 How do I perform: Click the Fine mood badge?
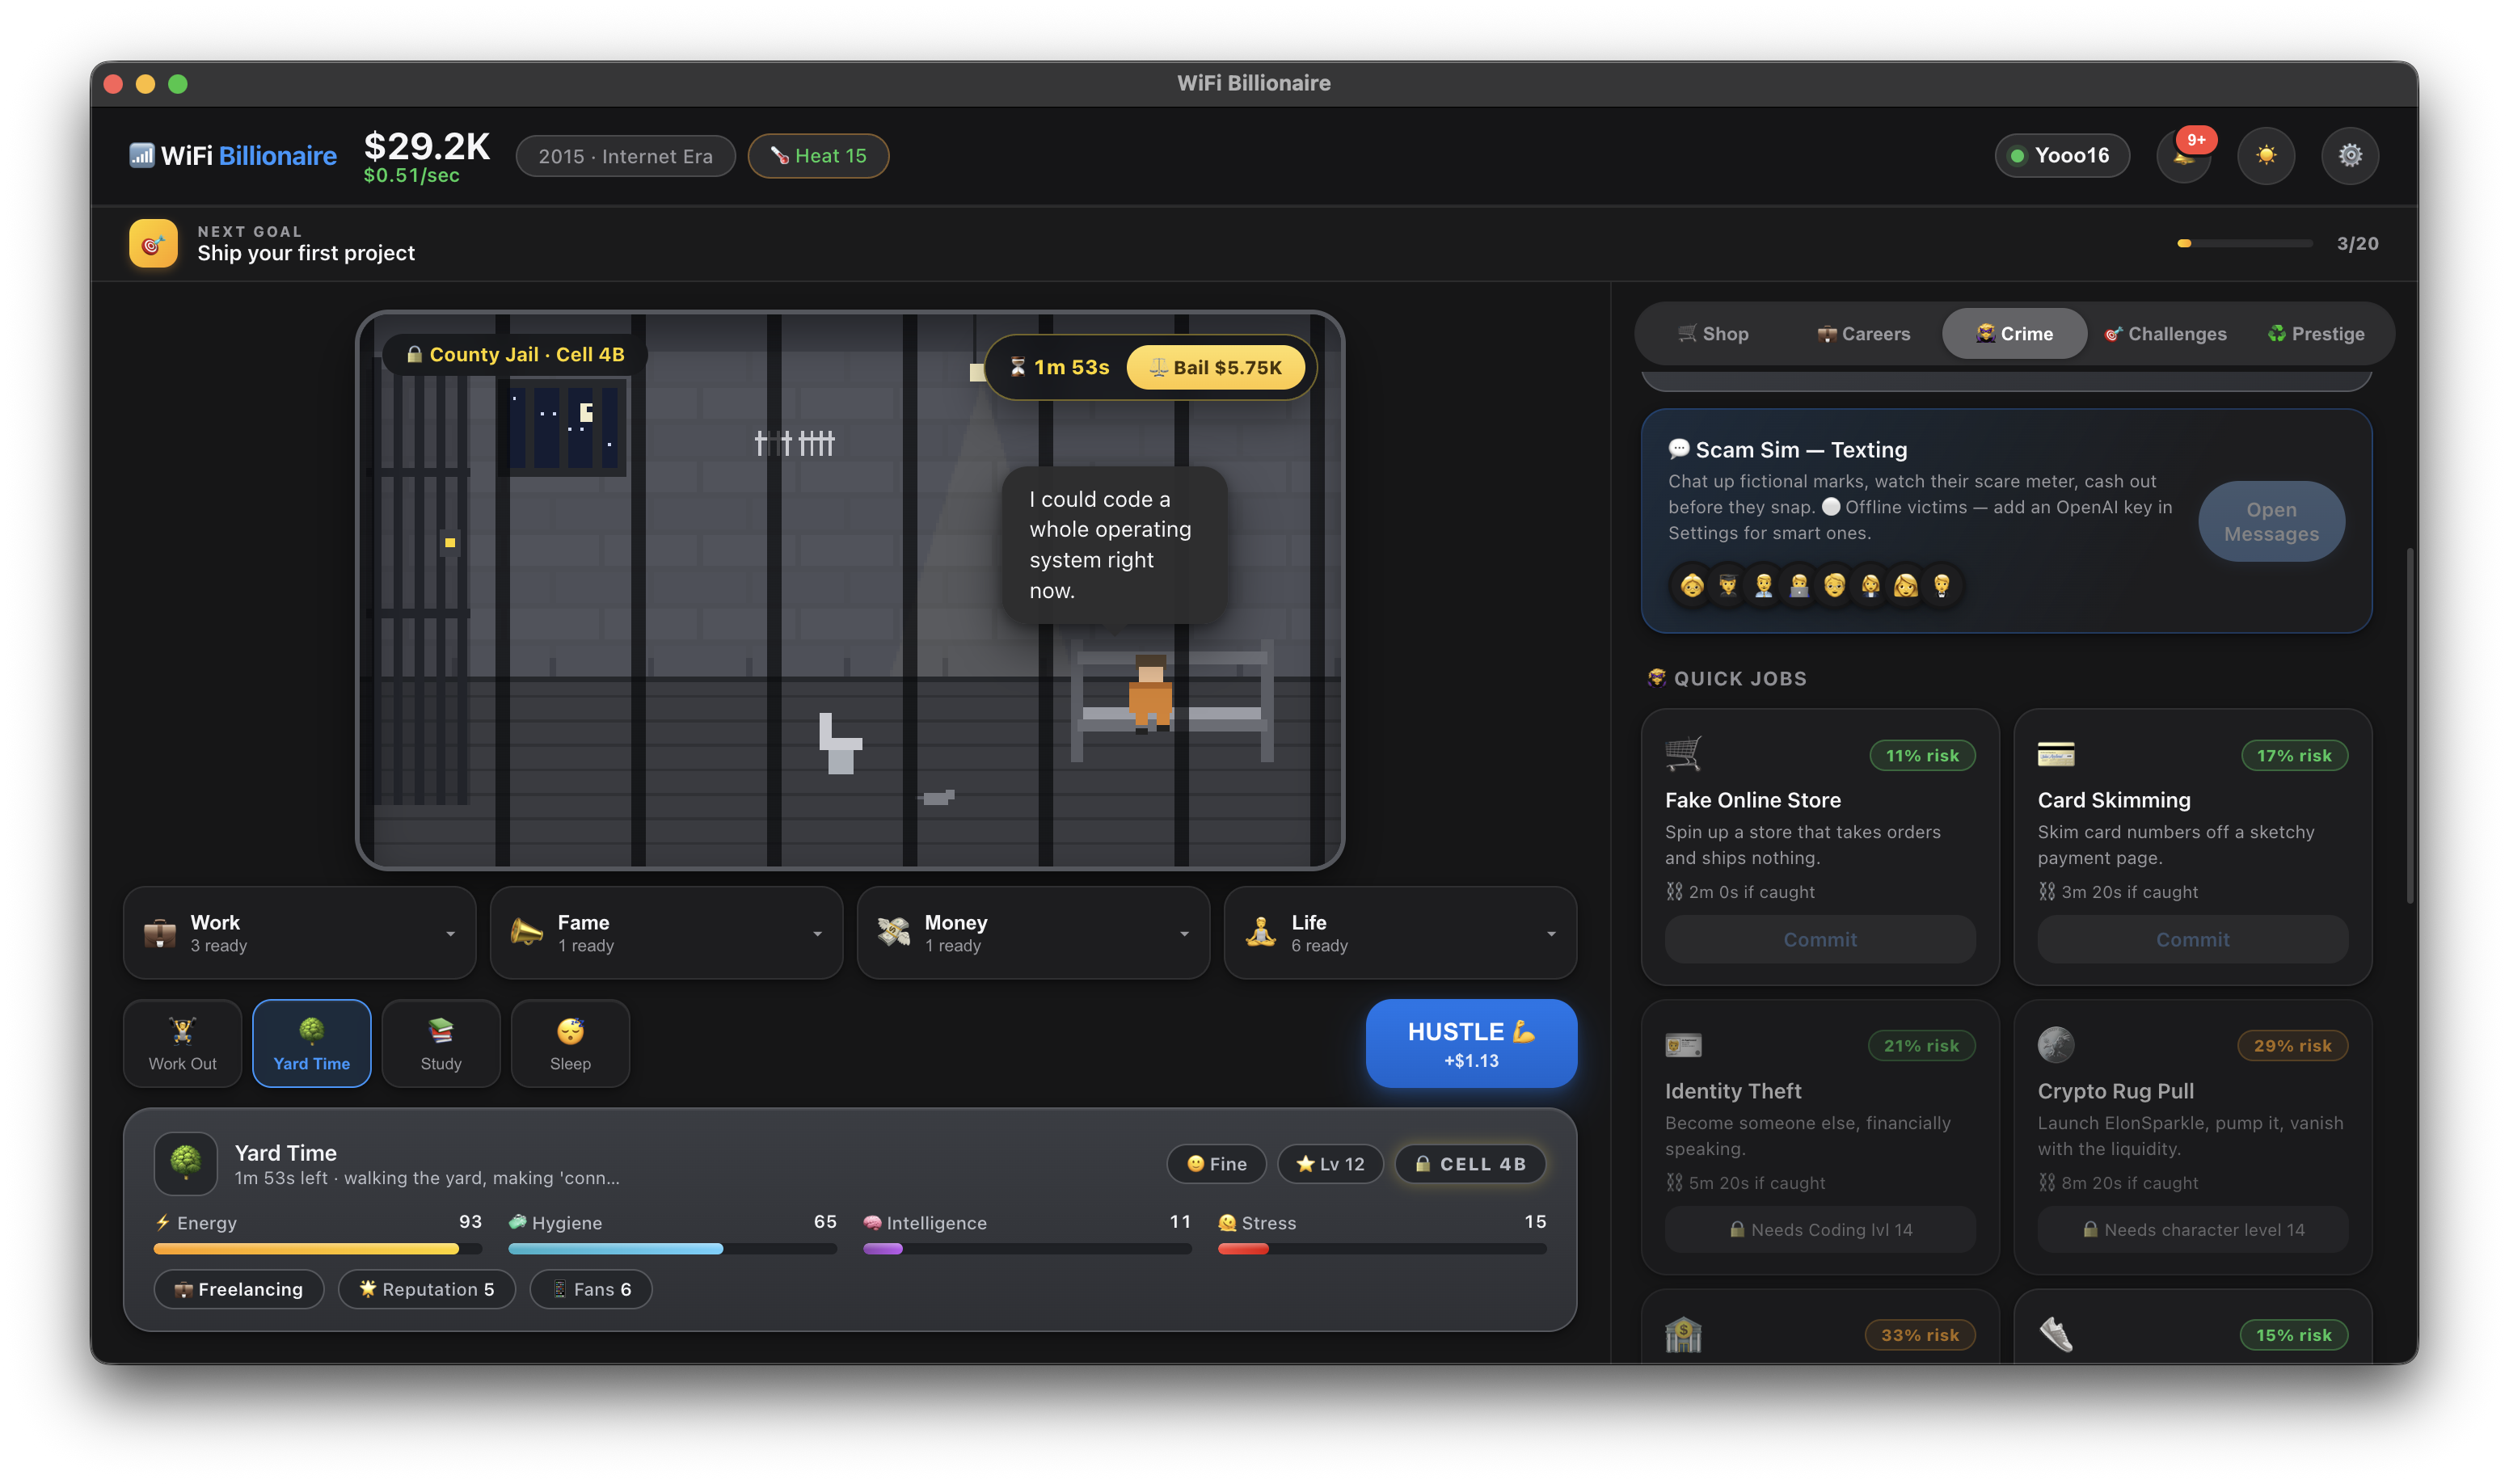(x=1217, y=1164)
